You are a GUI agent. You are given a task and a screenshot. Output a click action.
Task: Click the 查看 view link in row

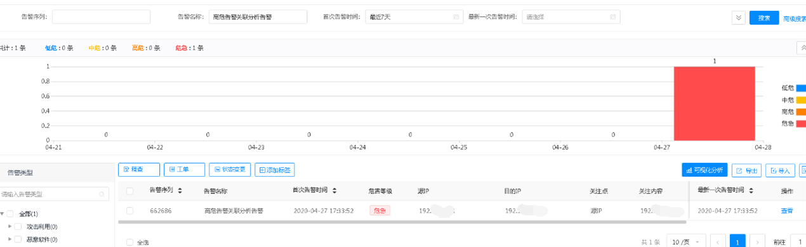(786, 210)
